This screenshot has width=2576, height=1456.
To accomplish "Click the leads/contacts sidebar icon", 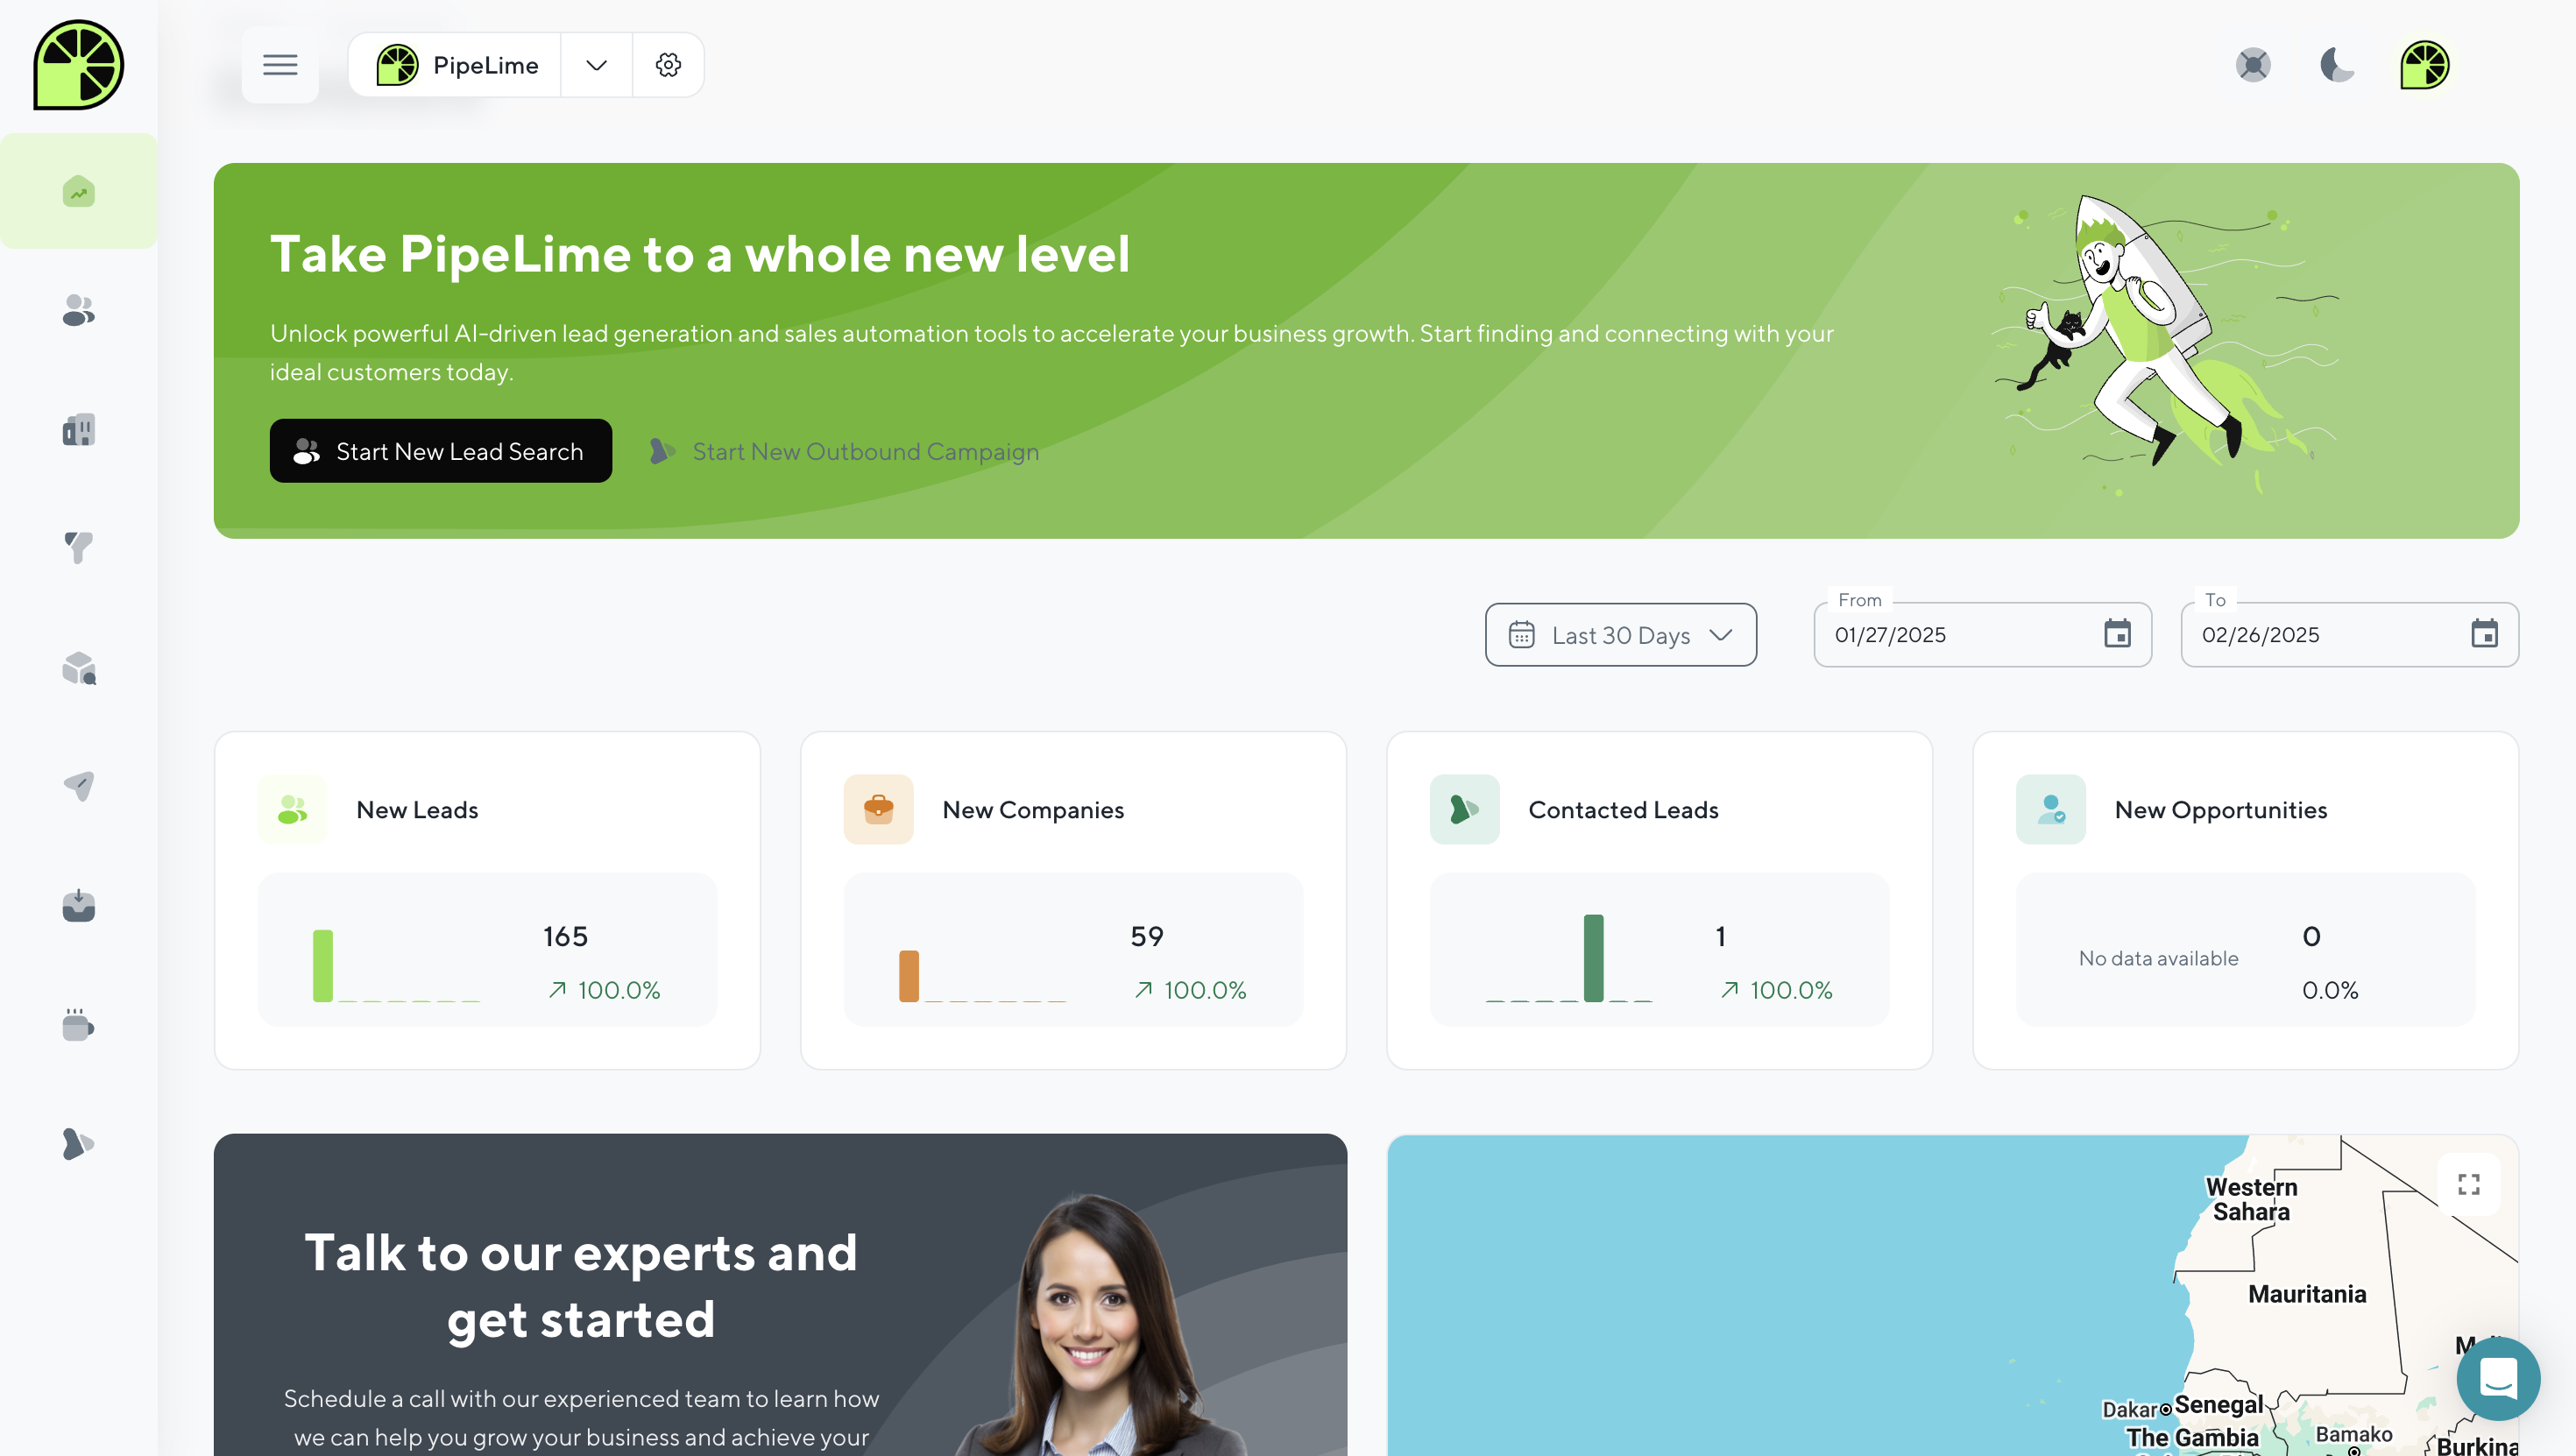I will tap(78, 309).
